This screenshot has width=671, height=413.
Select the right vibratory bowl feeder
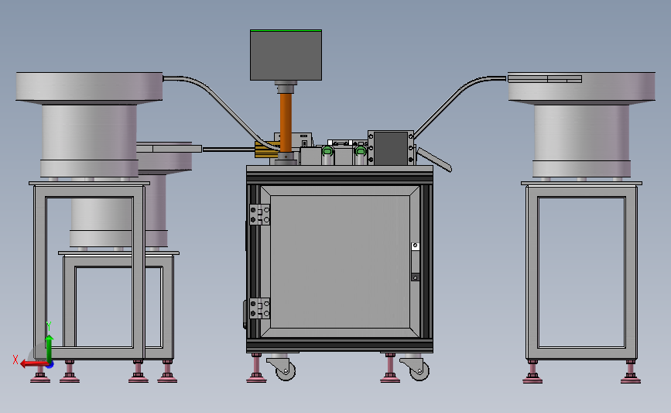pos(581,124)
